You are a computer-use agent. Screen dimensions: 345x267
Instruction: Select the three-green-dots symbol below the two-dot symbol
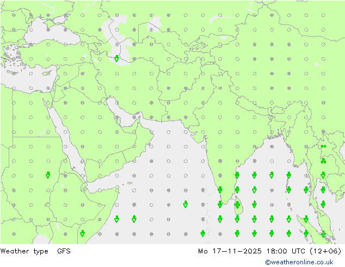click(323, 161)
